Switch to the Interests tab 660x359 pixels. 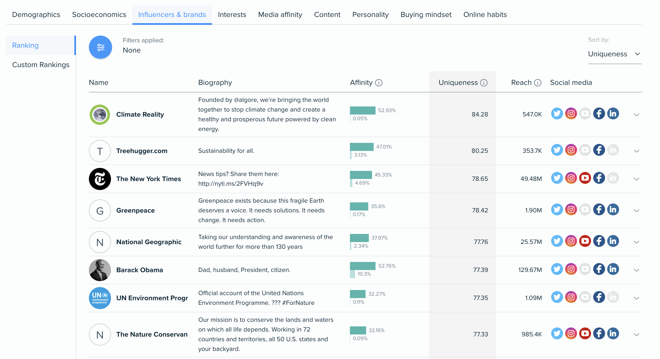point(232,14)
